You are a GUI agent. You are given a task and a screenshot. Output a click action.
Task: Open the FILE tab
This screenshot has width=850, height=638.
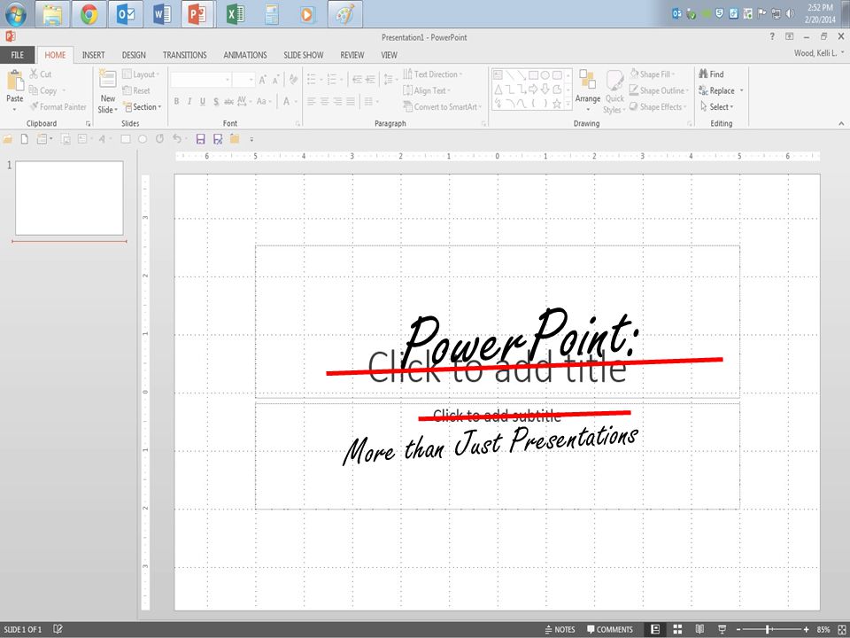click(x=18, y=55)
